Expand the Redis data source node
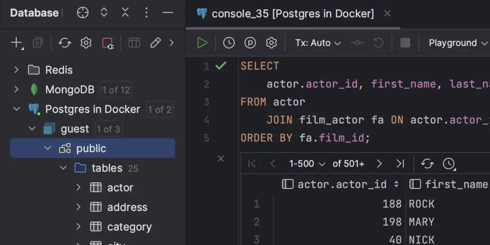Viewport: 490px width, 245px height. [x=16, y=70]
